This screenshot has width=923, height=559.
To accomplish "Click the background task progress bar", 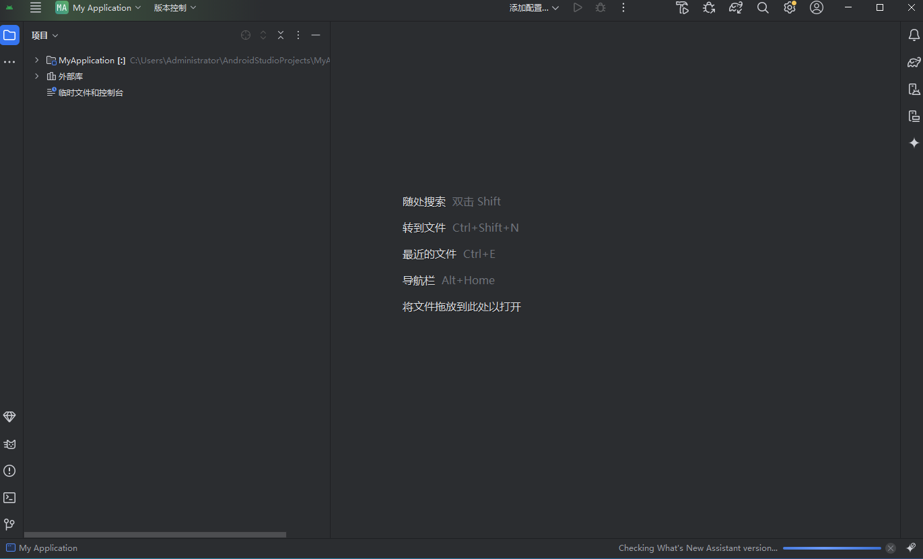I will [831, 548].
